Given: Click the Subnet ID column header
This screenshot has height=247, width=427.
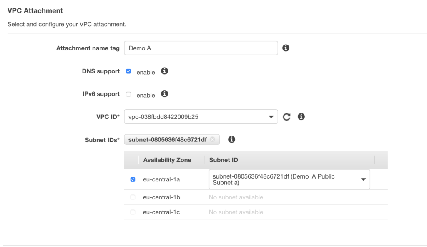Looking at the screenshot, I should [224, 160].
